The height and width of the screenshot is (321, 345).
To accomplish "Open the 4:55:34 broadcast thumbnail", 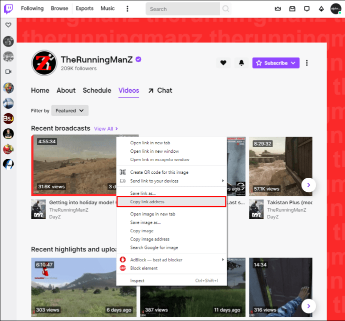I will point(73,165).
